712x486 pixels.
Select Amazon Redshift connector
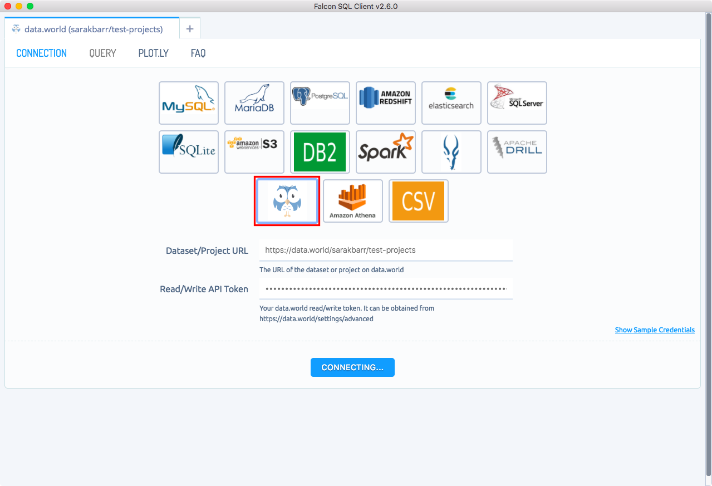click(x=386, y=103)
